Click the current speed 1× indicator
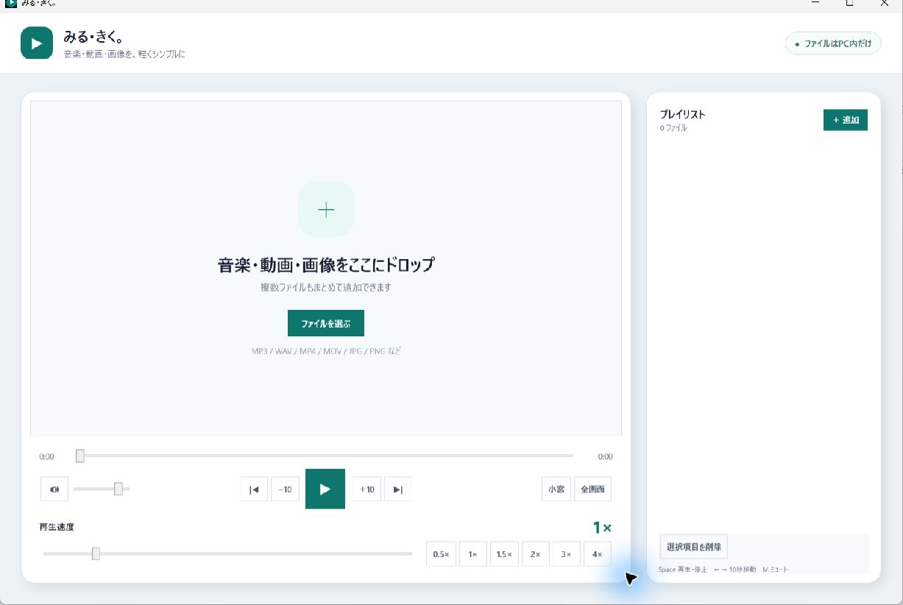Viewport: 903px width, 605px height. coord(602,527)
